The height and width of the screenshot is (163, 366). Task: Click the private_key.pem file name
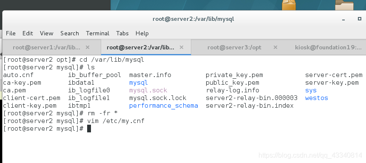click(234, 75)
